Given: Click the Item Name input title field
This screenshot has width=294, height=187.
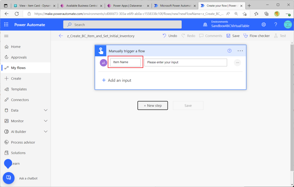Looking at the screenshot, I should [x=125, y=62].
